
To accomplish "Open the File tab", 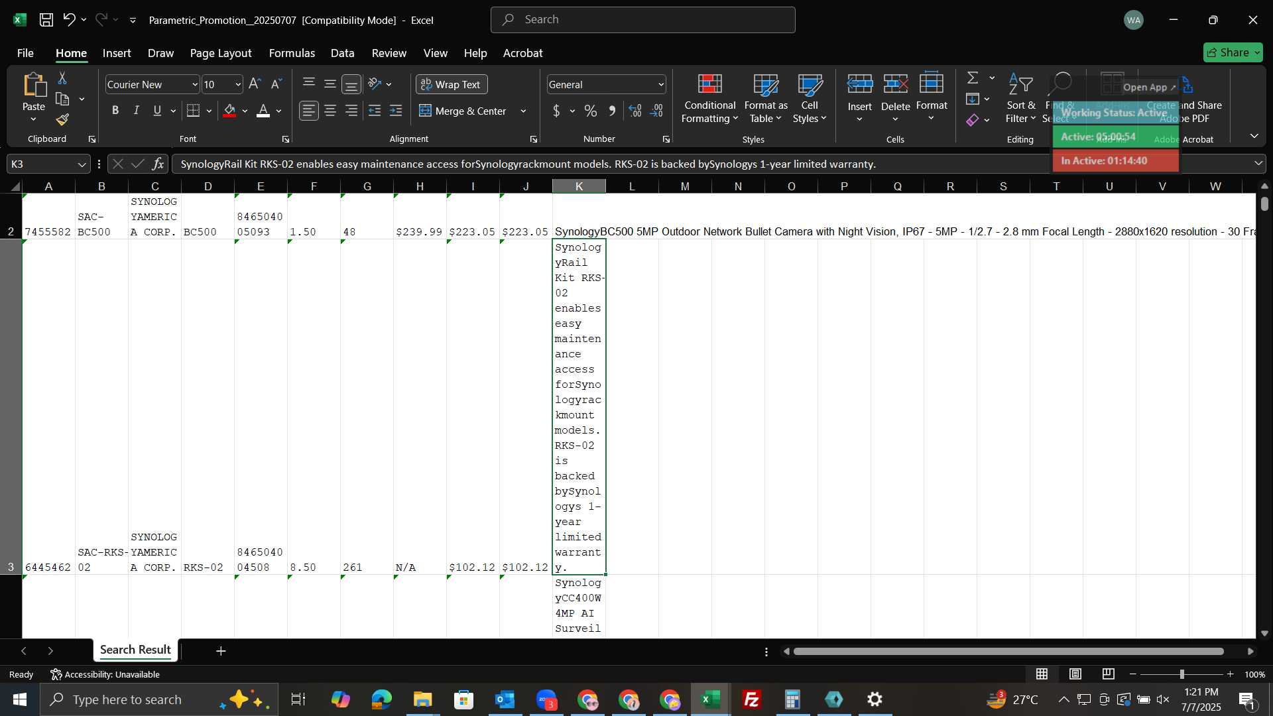I will 25,53.
